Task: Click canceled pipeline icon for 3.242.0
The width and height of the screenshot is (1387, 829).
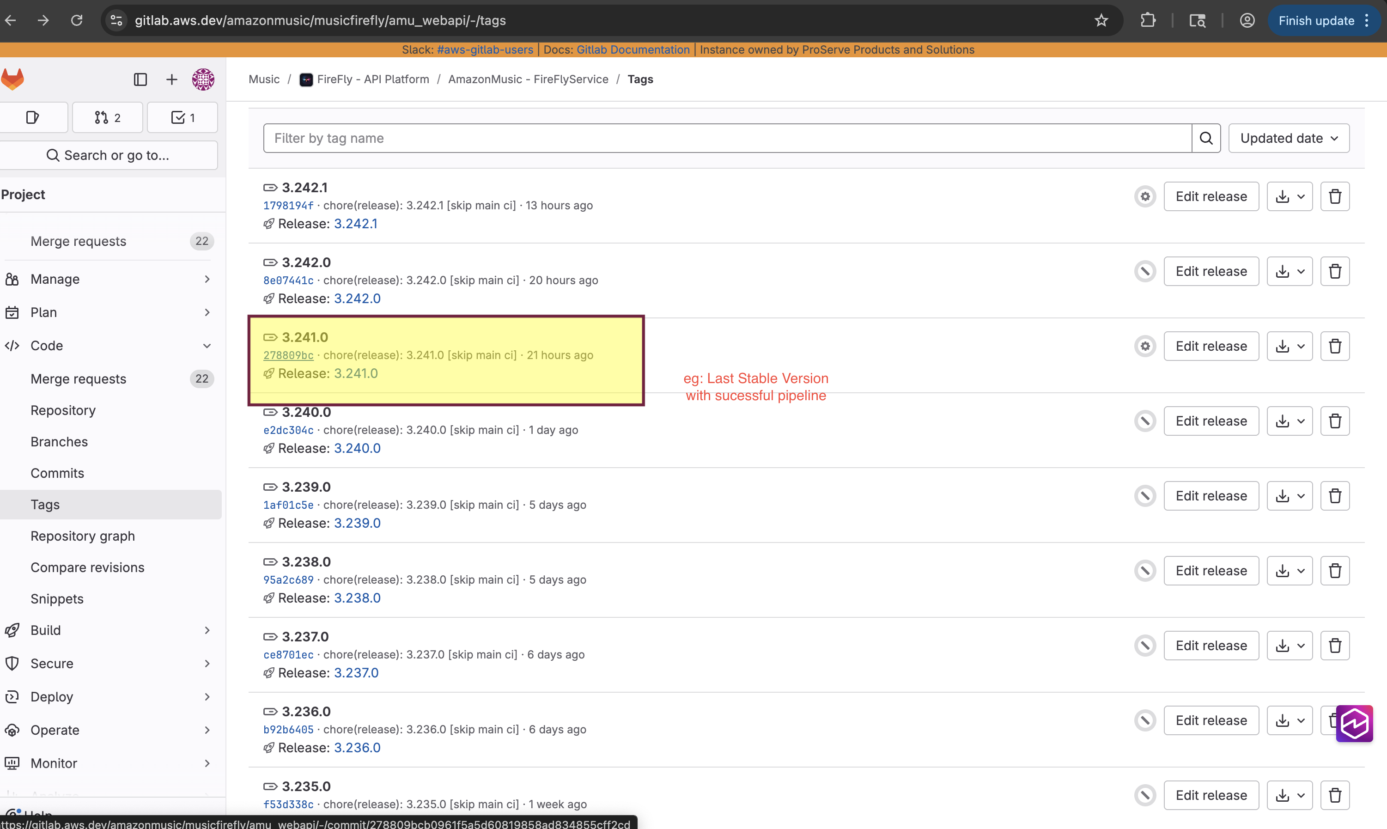Action: (x=1144, y=272)
